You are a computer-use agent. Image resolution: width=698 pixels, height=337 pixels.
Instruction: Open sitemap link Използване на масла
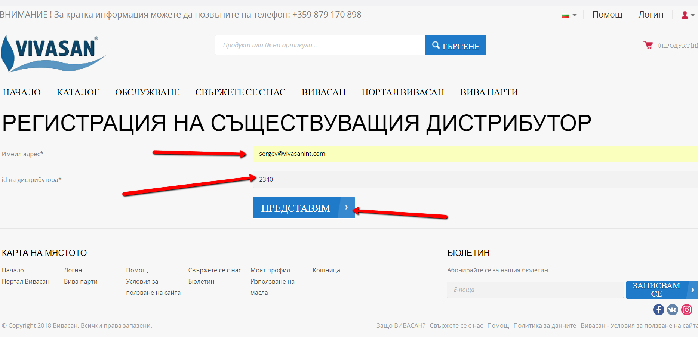(273, 287)
